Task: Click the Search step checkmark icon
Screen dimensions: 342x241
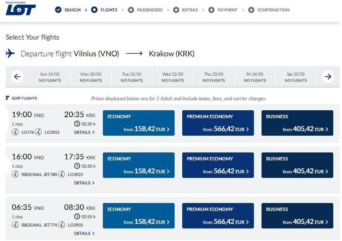Action: click(58, 10)
